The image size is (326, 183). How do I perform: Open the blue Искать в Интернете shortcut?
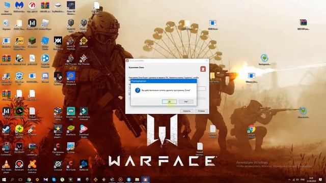(x=71, y=78)
